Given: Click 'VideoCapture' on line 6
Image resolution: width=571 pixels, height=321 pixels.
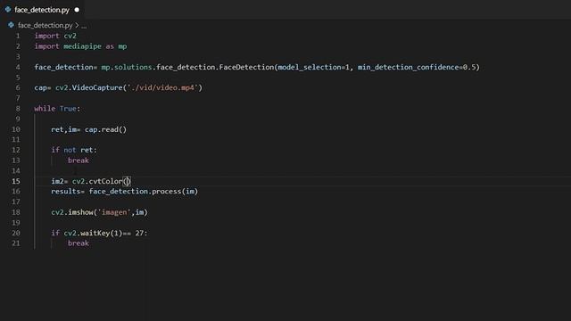Looking at the screenshot, I should coord(97,87).
